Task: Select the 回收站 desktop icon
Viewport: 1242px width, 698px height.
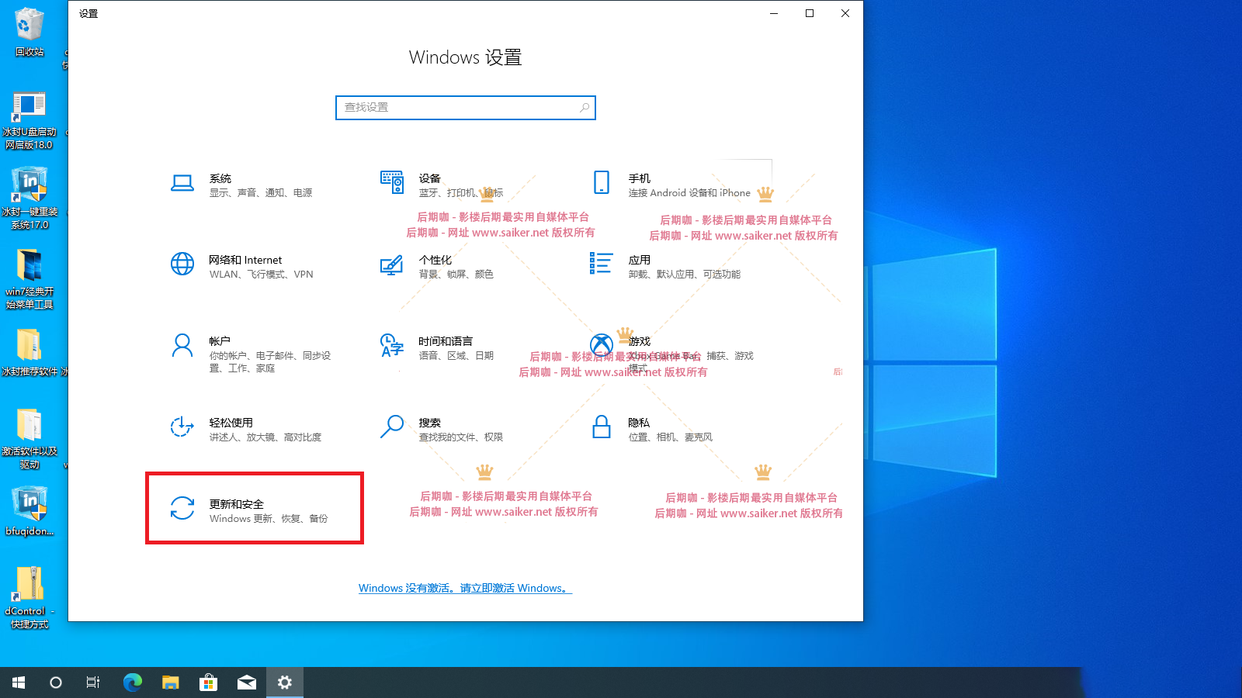Action: click(x=29, y=33)
